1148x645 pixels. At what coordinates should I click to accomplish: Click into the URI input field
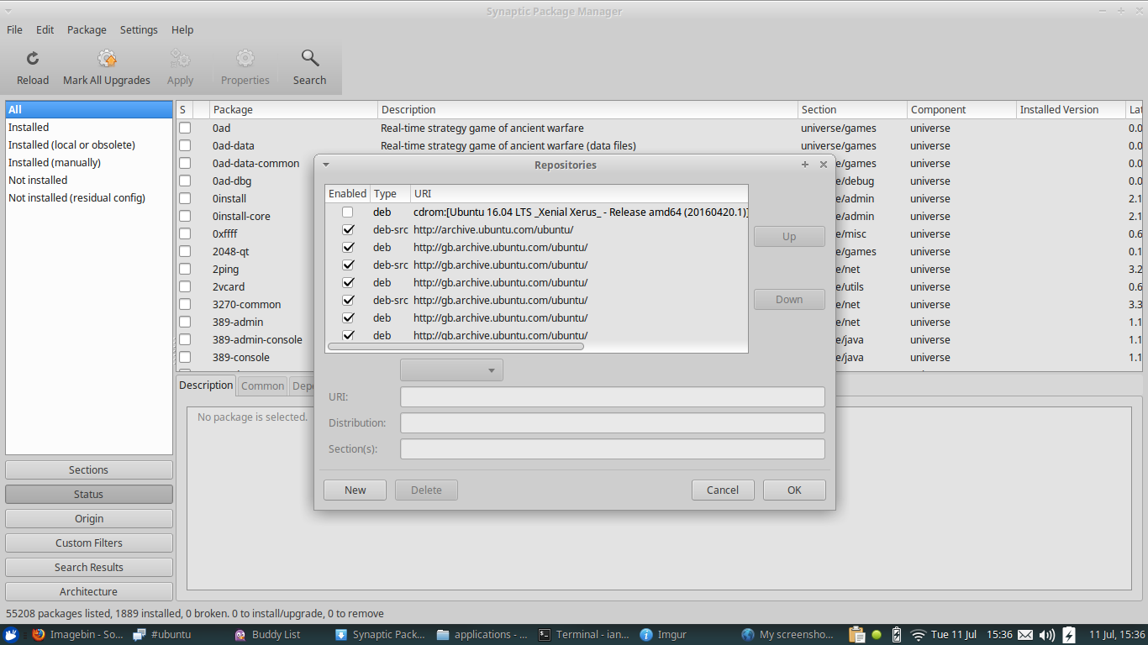[613, 397]
